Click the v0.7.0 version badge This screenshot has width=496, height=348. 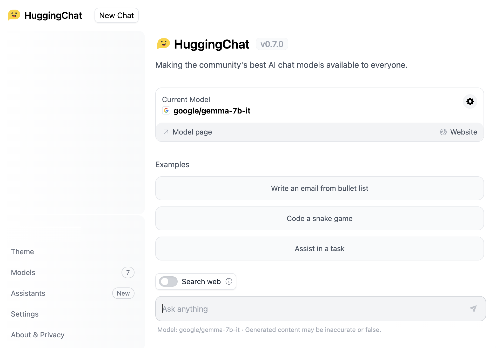(x=272, y=44)
